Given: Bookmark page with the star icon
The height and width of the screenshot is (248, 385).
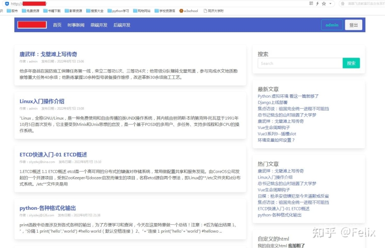Looking at the screenshot, I should (324, 3).
